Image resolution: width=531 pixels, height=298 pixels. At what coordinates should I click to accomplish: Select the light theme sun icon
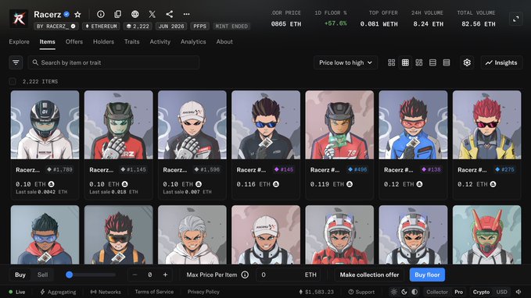(x=393, y=292)
